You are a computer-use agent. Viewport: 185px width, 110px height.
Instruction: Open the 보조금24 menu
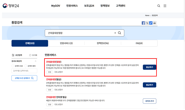(x=89, y=6)
